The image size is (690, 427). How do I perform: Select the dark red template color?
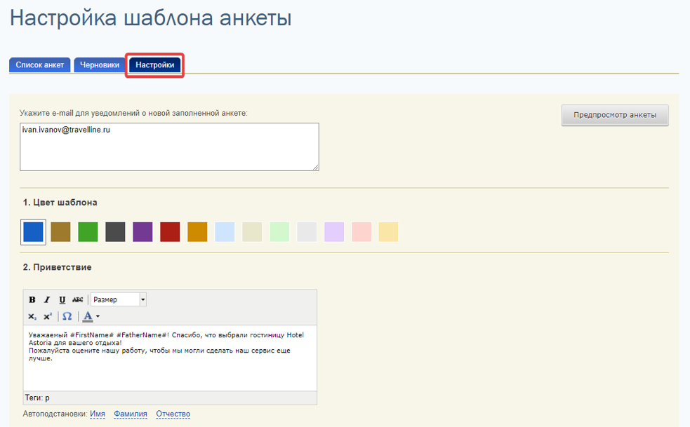170,232
